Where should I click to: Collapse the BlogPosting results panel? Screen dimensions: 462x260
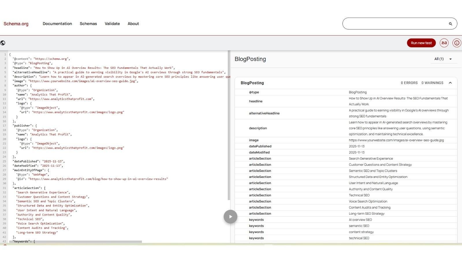450,83
